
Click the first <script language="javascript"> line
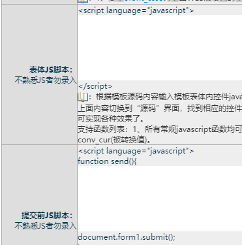click(136, 10)
